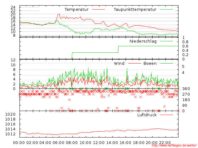The height and width of the screenshot is (148, 198).
Task: Click the 16:00 time axis label
Action: (125, 143)
